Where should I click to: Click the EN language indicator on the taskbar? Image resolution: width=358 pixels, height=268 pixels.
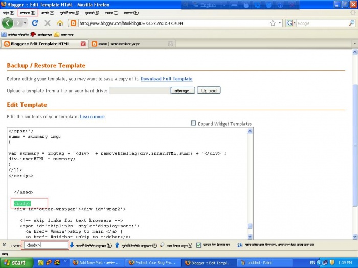pyautogui.click(x=312, y=263)
